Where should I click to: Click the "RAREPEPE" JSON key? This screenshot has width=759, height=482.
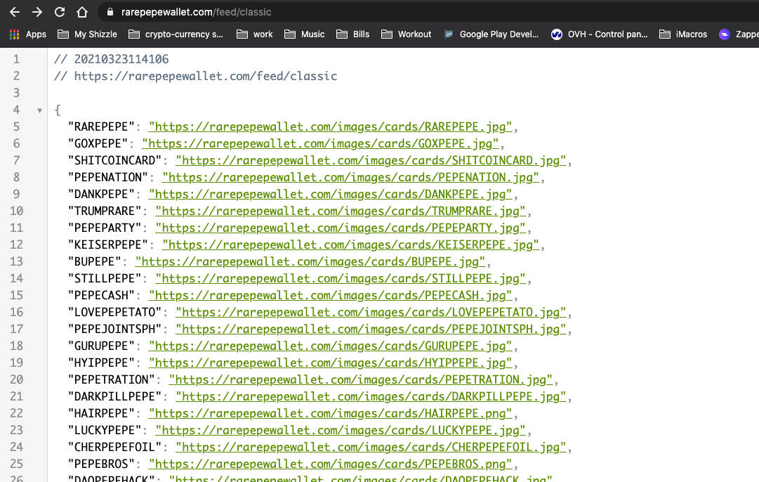point(101,127)
